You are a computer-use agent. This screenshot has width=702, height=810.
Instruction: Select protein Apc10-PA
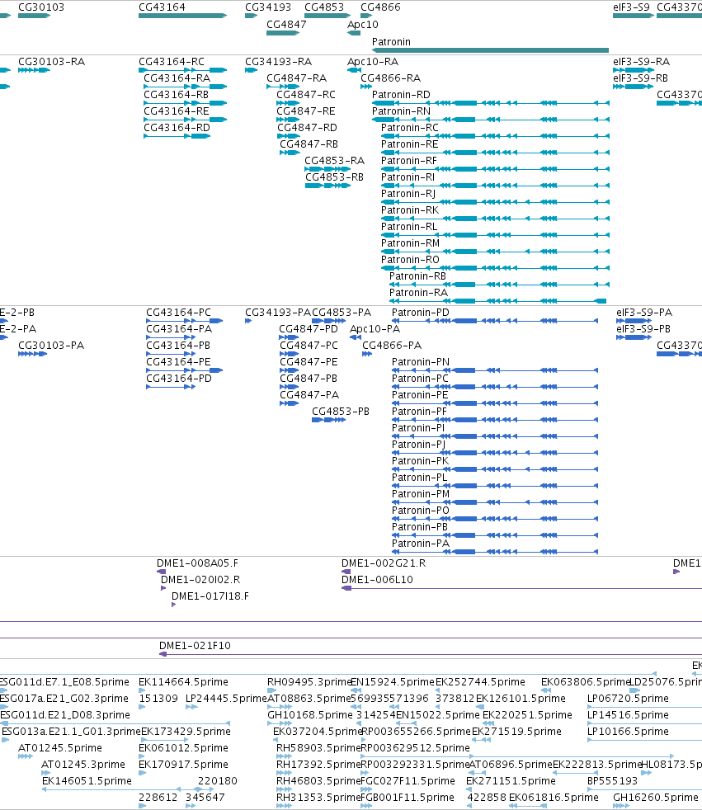tap(375, 329)
